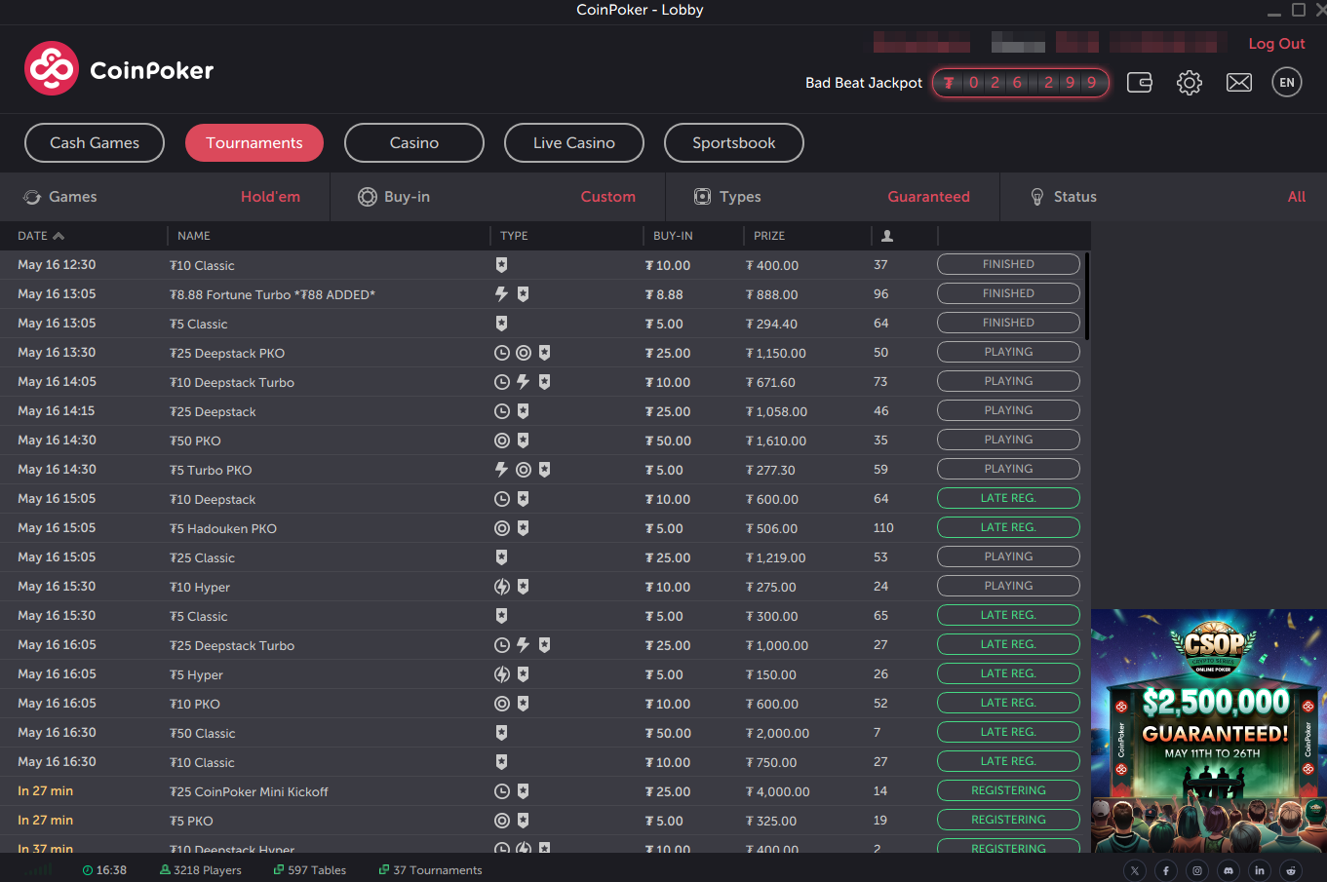Screen dimensions: 1327x882
Task: Click the tournament list scrollbar
Action: (1086, 296)
